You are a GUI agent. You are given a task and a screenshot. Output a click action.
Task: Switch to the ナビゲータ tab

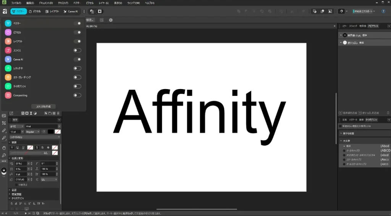(x=353, y=120)
